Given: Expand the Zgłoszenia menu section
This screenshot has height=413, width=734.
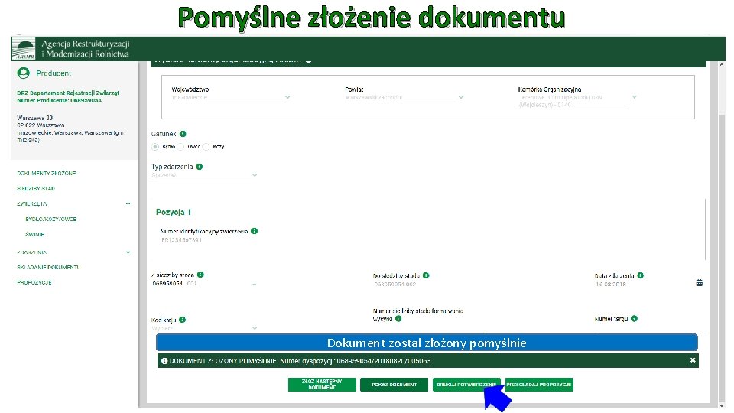Looking at the screenshot, I should click(128, 252).
